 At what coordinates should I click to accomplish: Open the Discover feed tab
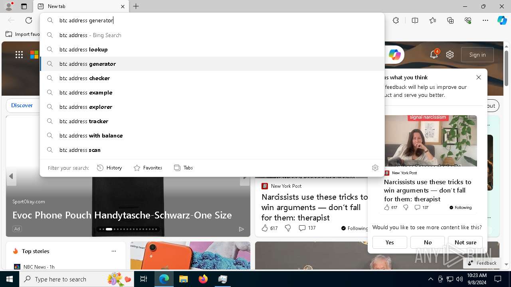[22, 105]
